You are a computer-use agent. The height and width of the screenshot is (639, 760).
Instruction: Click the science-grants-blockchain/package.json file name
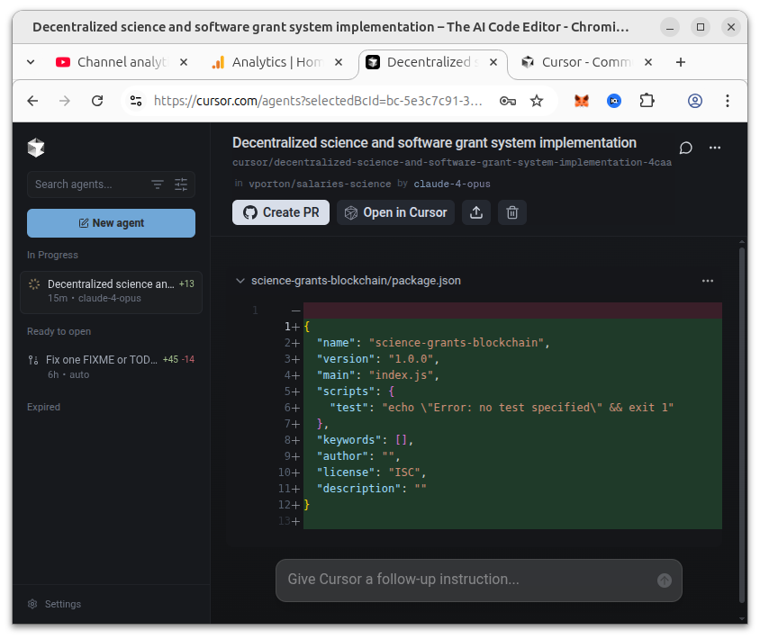click(x=356, y=281)
